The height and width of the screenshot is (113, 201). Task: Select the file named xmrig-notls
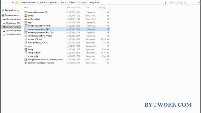tap(33, 56)
